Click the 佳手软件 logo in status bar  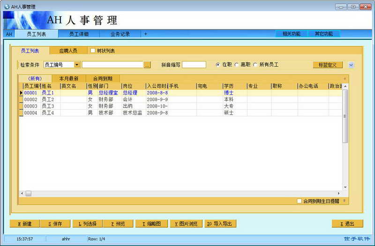[x=357, y=239]
